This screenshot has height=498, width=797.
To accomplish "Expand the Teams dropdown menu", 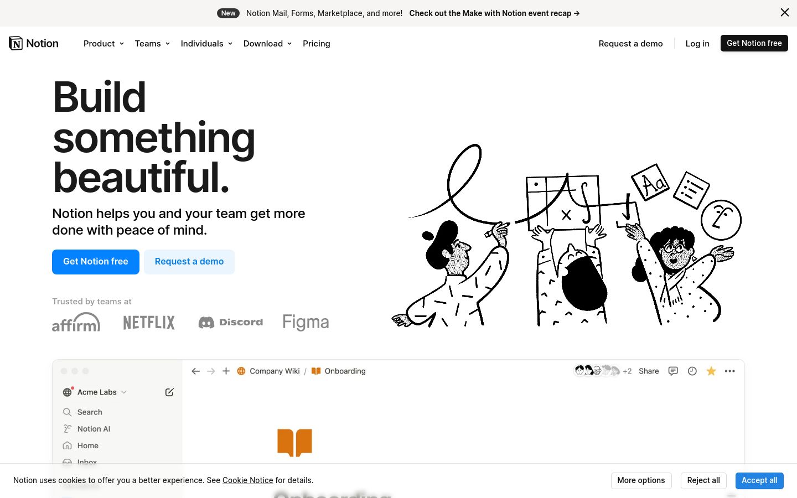I will point(152,44).
